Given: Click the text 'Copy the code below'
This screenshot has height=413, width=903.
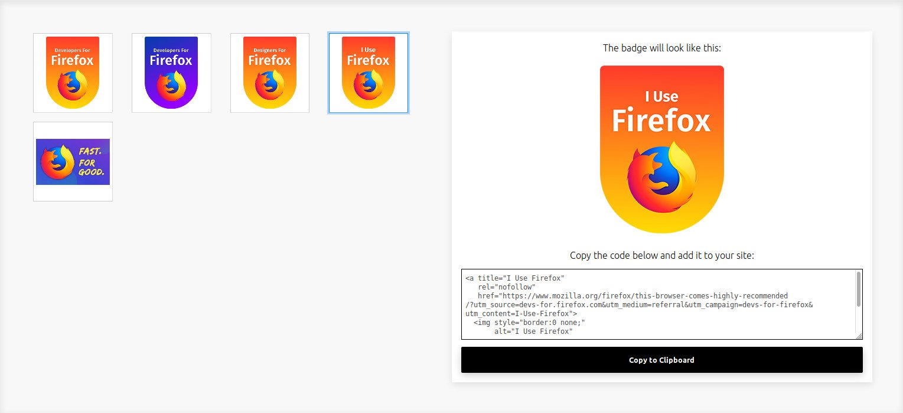Looking at the screenshot, I should pyautogui.click(x=661, y=255).
